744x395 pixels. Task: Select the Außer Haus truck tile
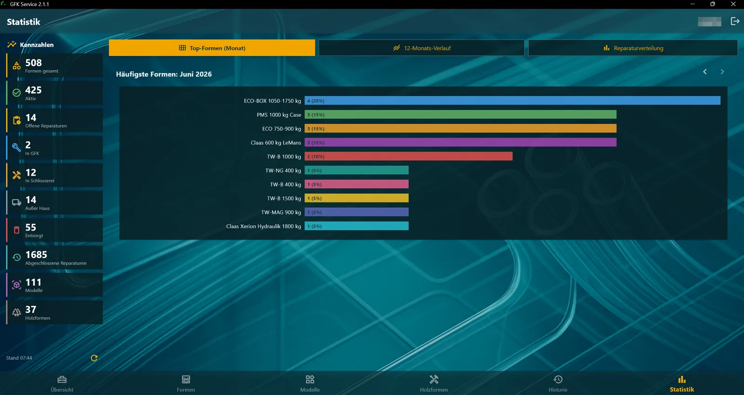click(x=54, y=203)
